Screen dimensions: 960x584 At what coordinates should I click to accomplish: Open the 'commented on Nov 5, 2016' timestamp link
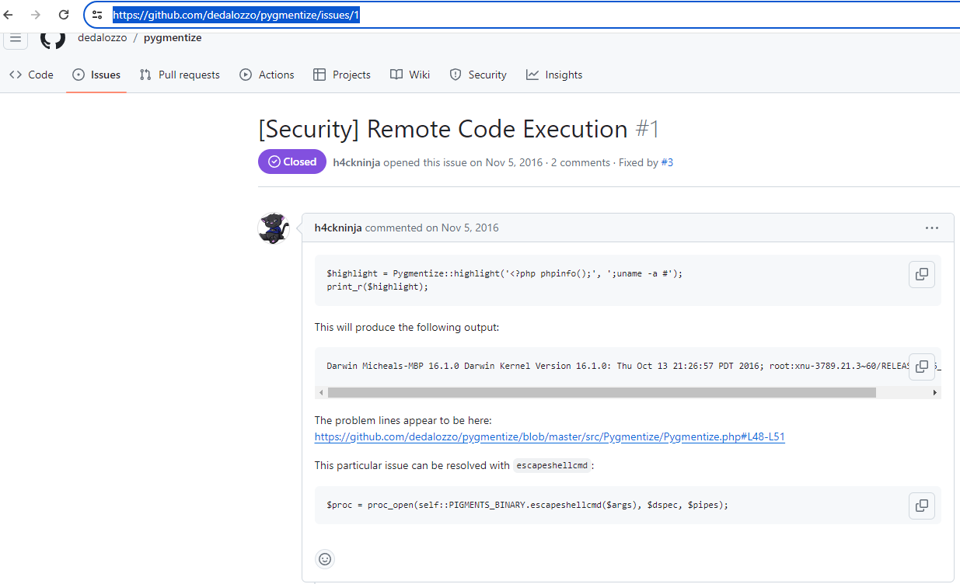(432, 228)
